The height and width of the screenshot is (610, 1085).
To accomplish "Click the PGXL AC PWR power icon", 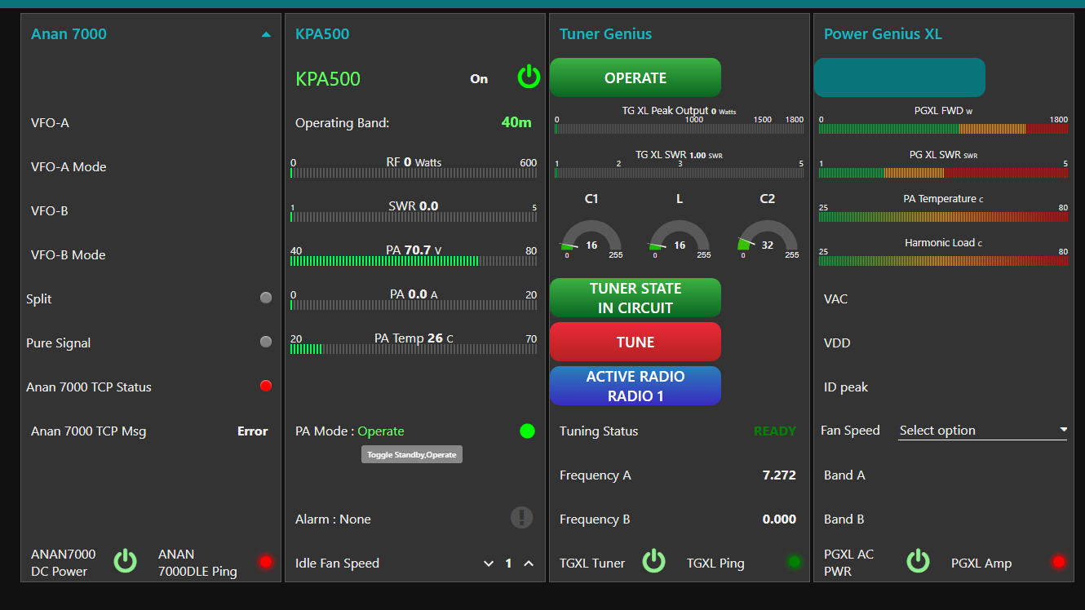I will tap(919, 561).
